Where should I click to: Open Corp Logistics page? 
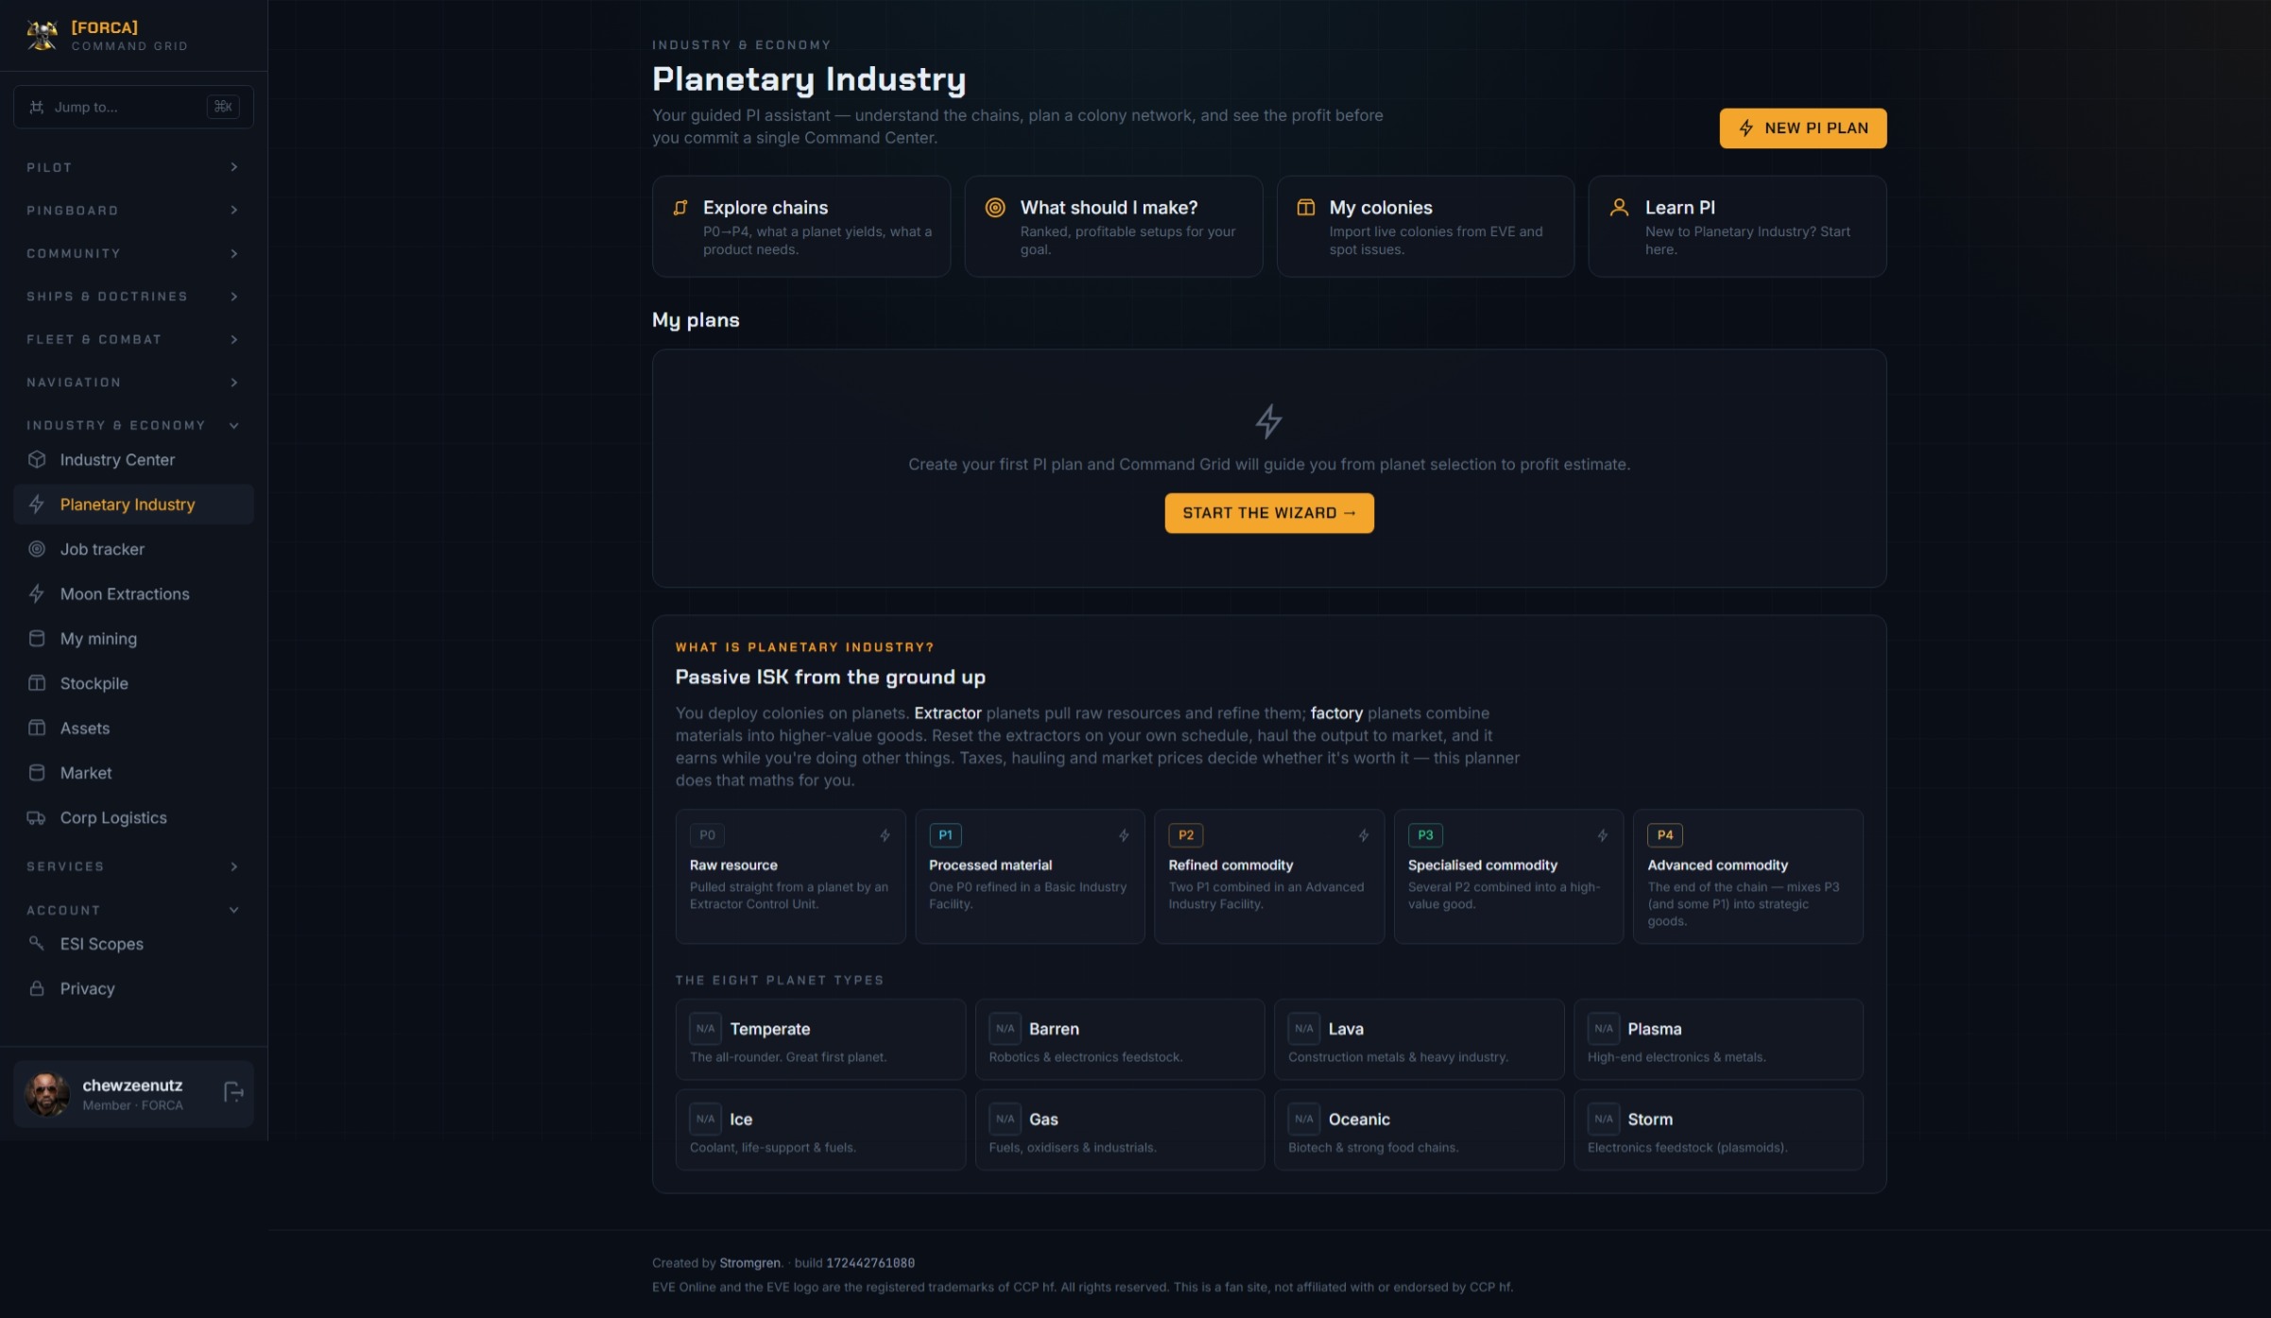[x=133, y=817]
